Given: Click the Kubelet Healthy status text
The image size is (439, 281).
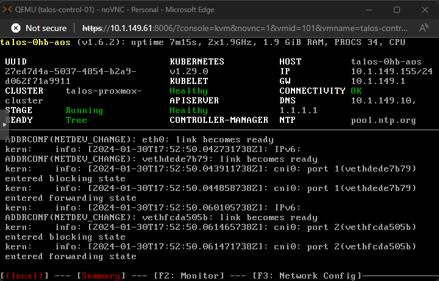Looking at the screenshot, I should click(188, 91).
